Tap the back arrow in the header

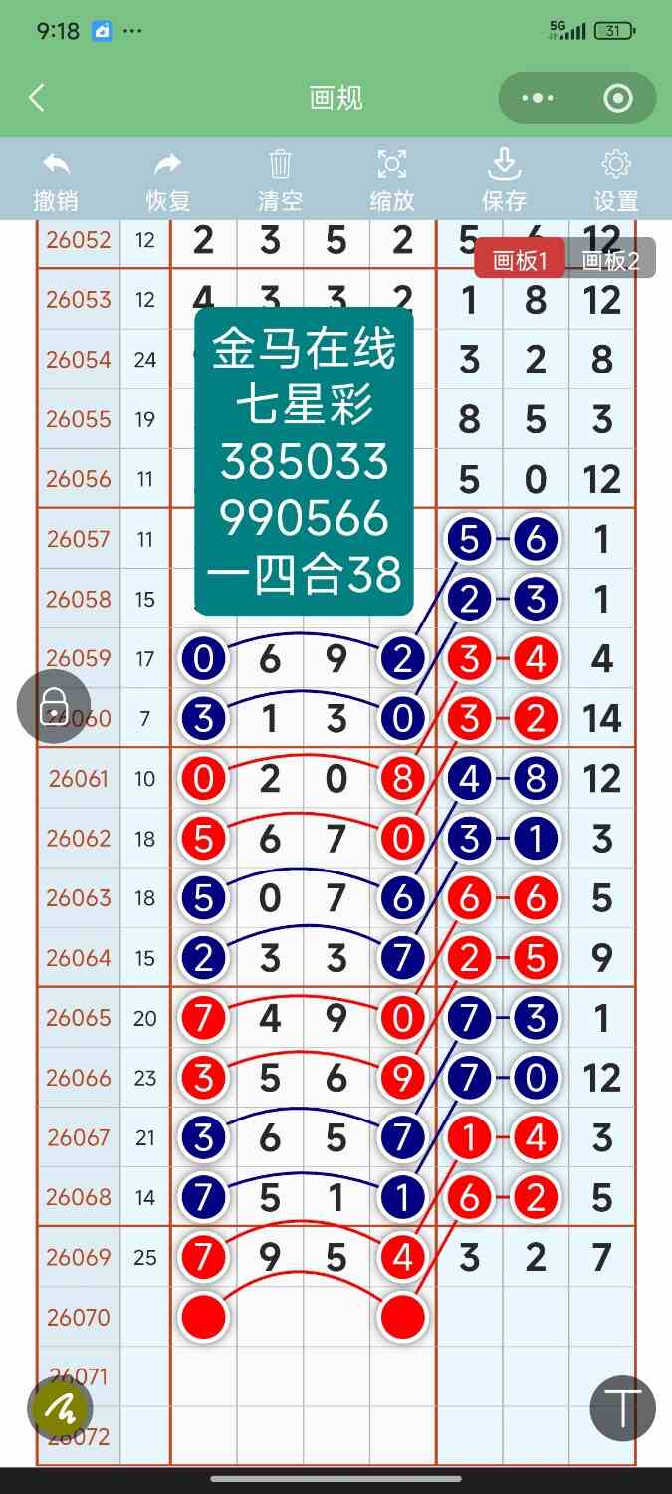click(x=37, y=98)
